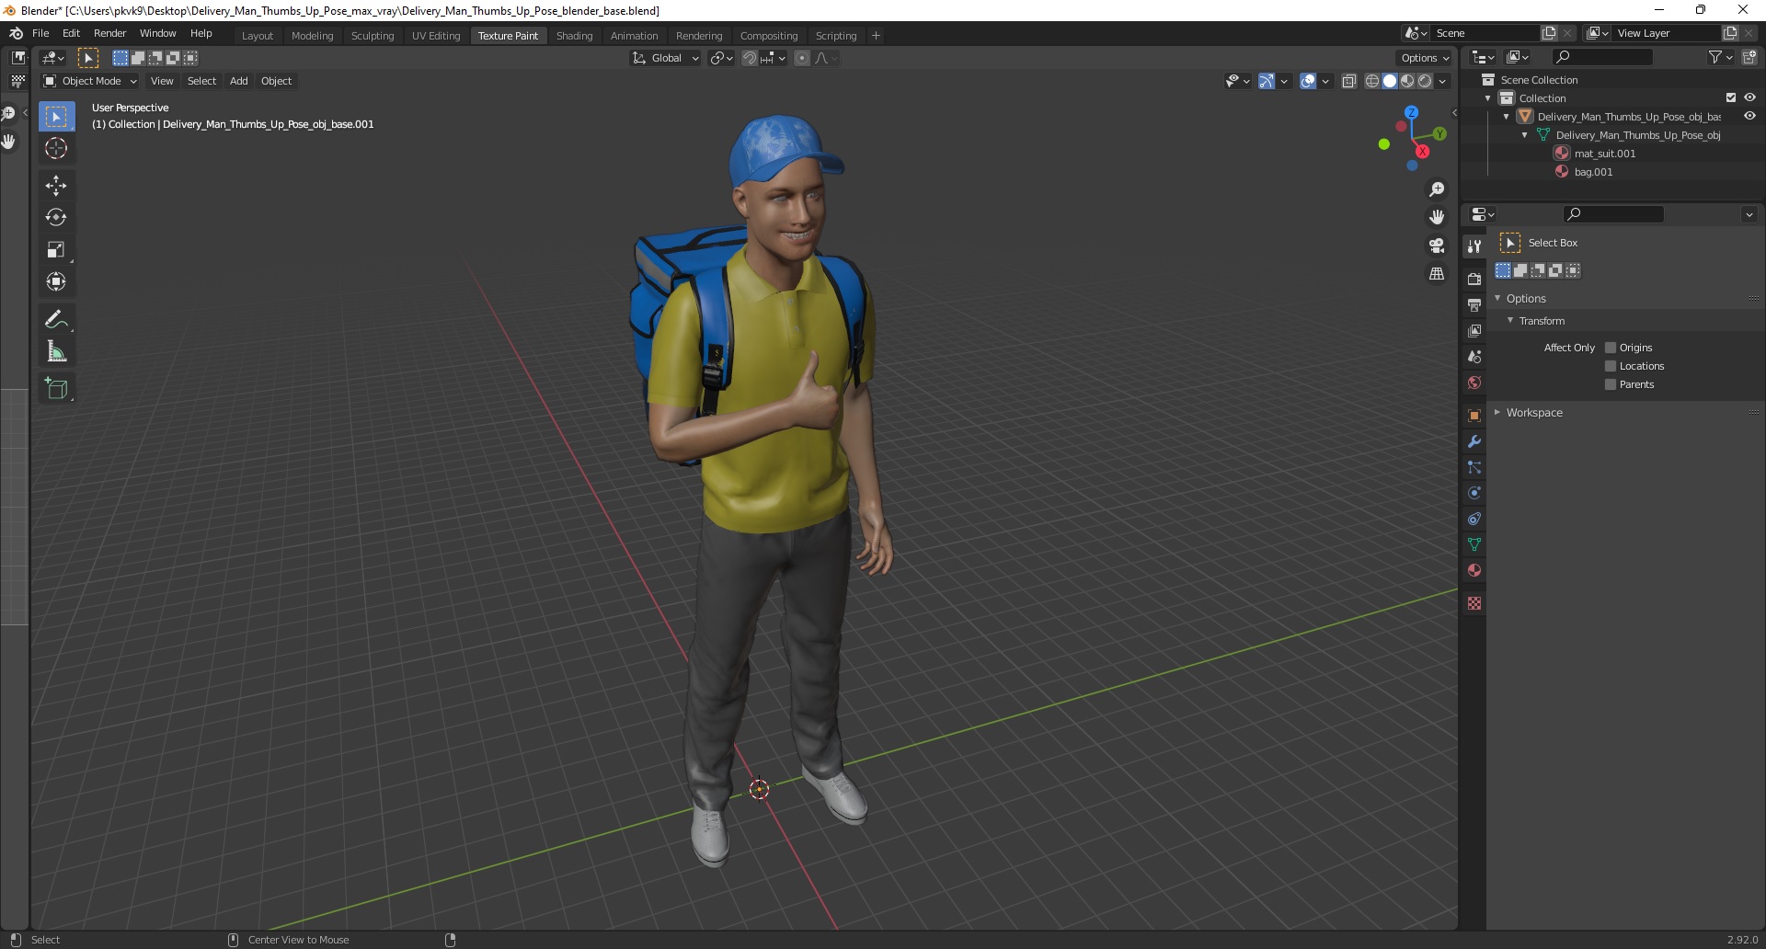The width and height of the screenshot is (1766, 949).
Task: Open the Tool properties tab
Action: [x=1474, y=246]
